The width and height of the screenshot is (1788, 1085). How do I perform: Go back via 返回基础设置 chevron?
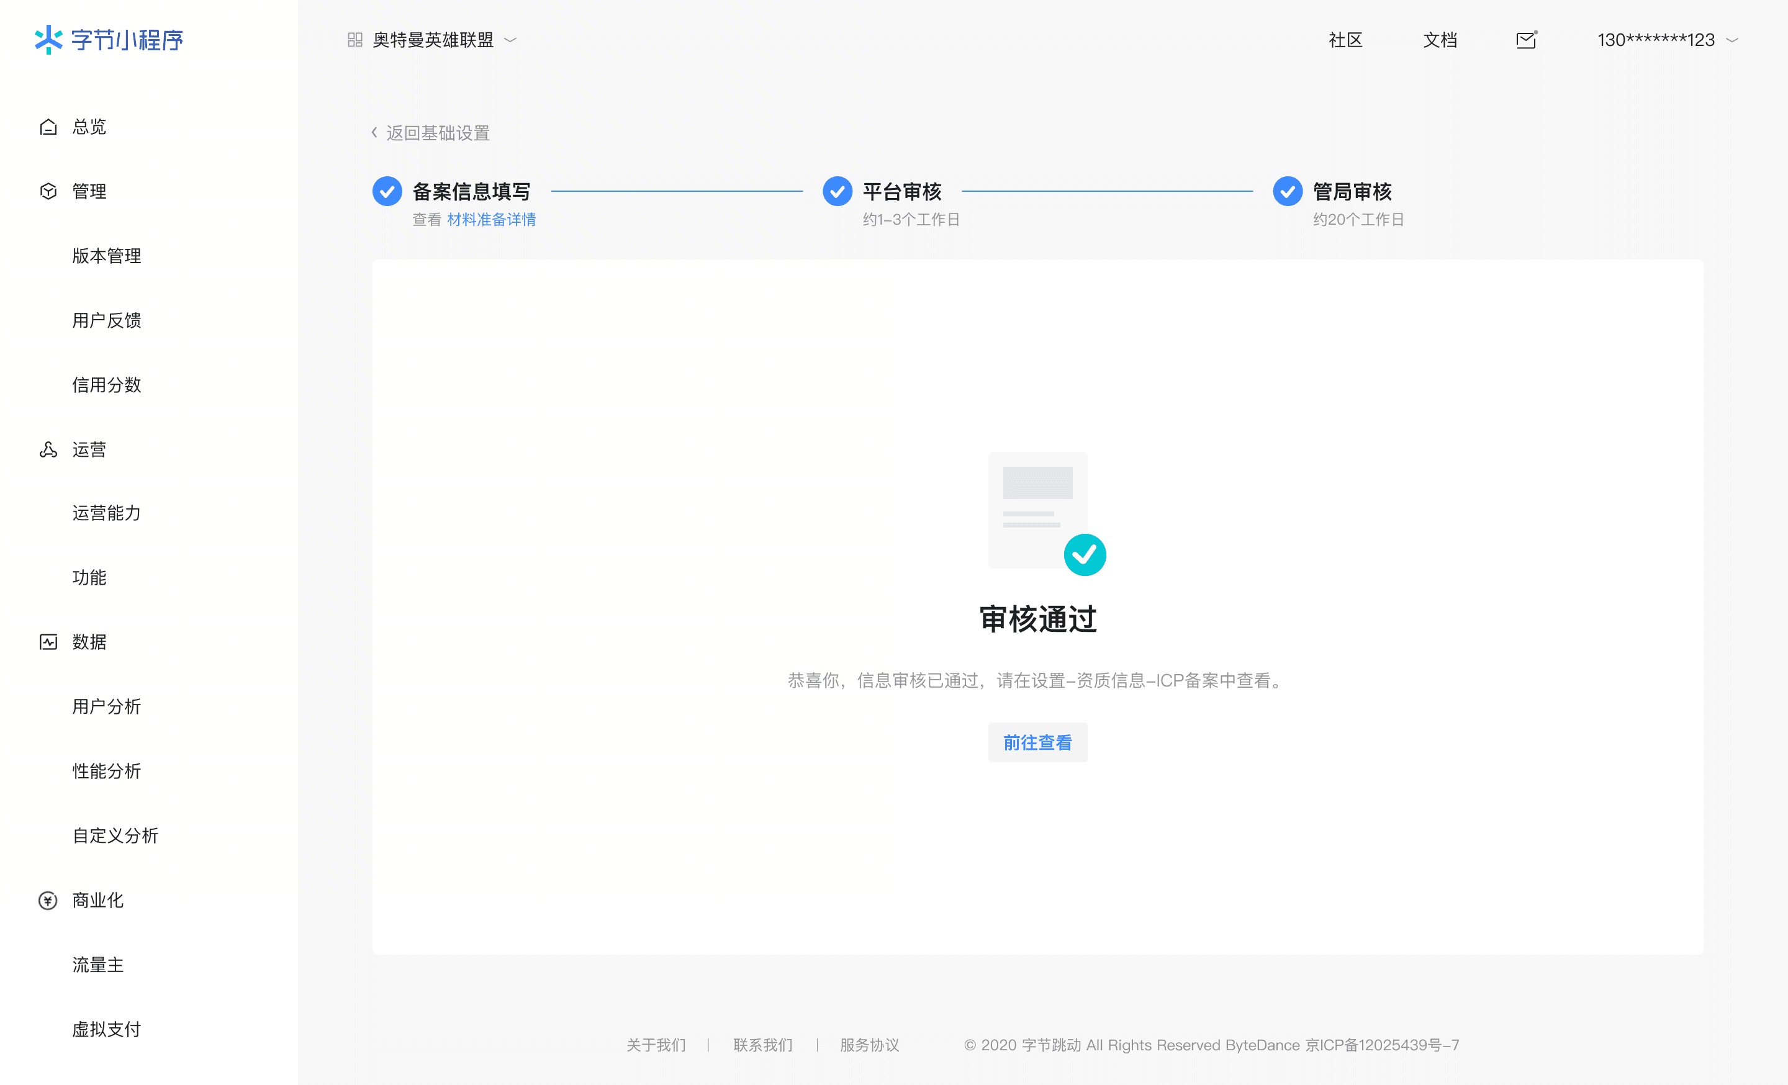(x=374, y=133)
